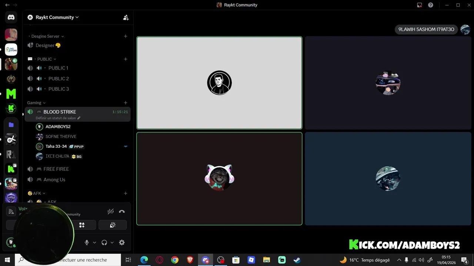The width and height of the screenshot is (474, 266).
Task: Open own user avatar in user panel
Action: click(x=11, y=242)
